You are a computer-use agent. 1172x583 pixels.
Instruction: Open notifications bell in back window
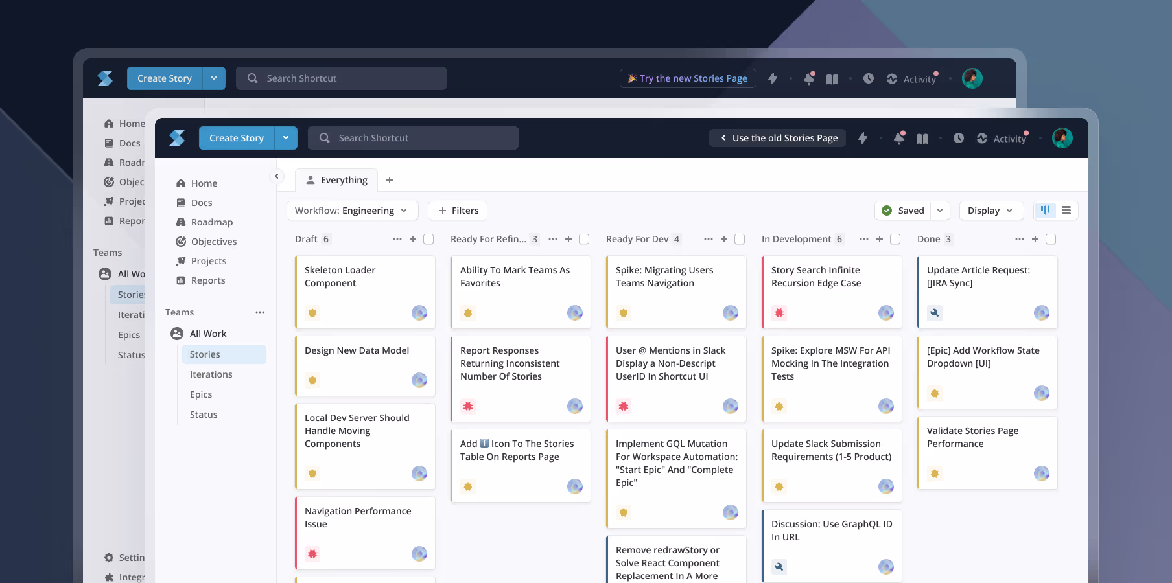809,78
